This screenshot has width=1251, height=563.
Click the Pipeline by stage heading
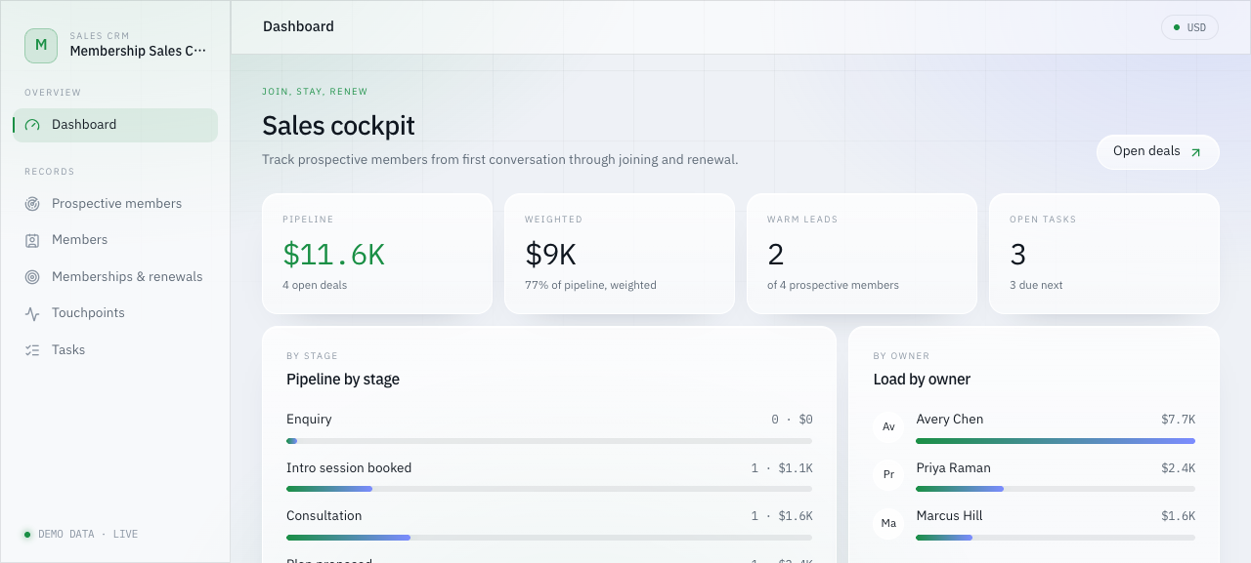click(x=343, y=380)
